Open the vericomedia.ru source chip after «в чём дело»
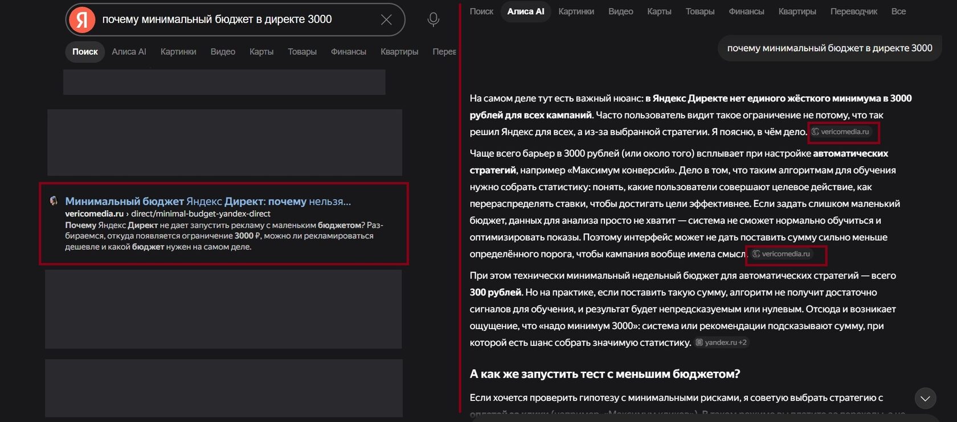The height and width of the screenshot is (422, 957). pyautogui.click(x=841, y=132)
